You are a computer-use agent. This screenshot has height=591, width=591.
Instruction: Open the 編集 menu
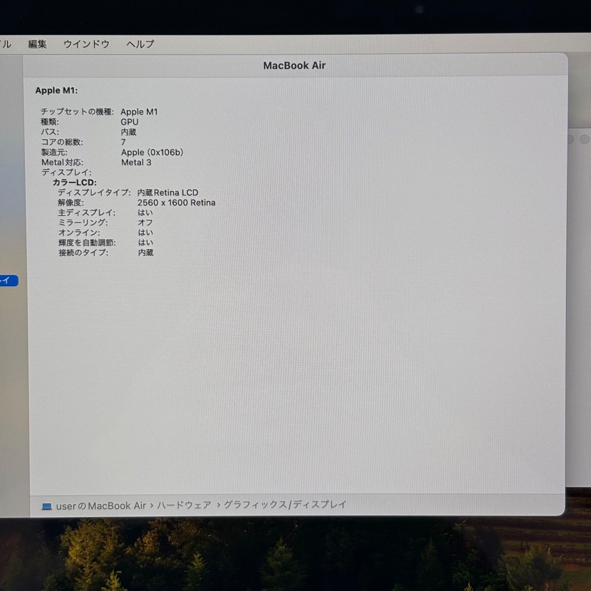tap(37, 44)
